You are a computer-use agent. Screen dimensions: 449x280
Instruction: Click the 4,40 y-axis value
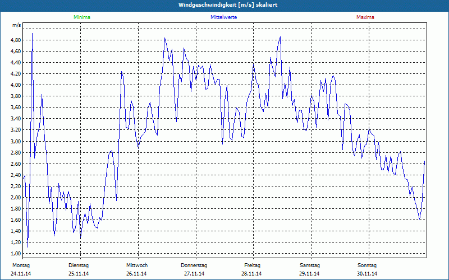click(16, 63)
